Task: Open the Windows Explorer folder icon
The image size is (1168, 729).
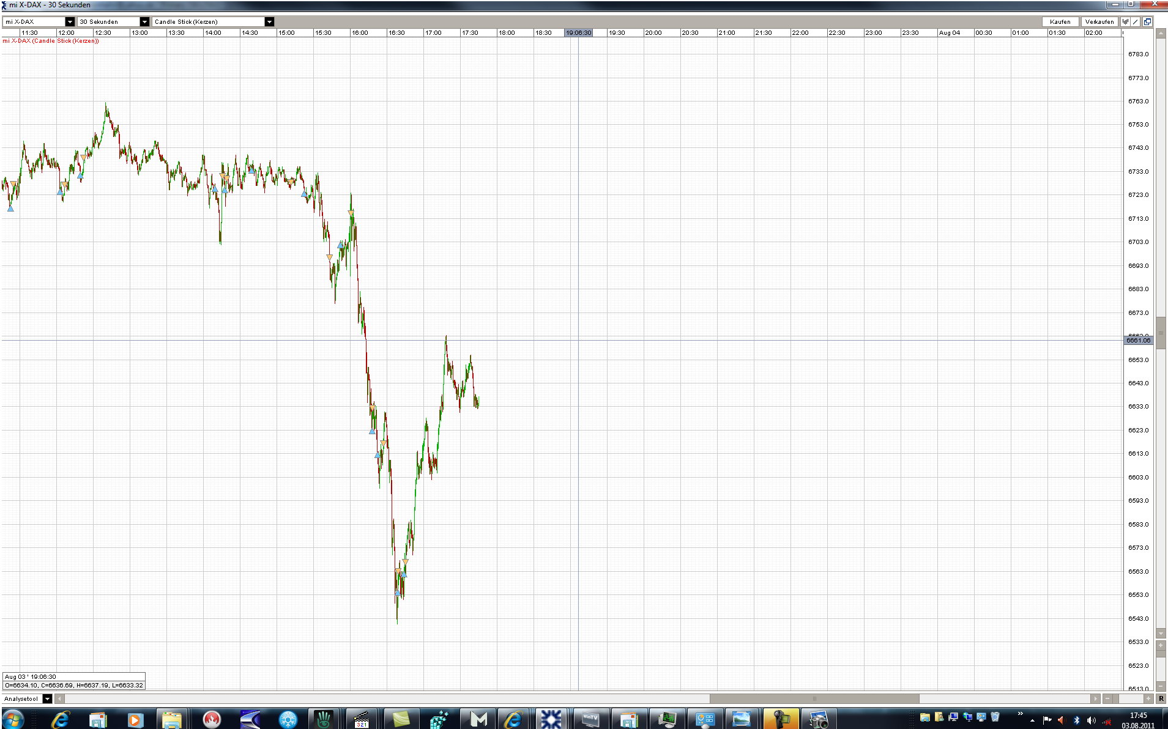Action: click(172, 719)
